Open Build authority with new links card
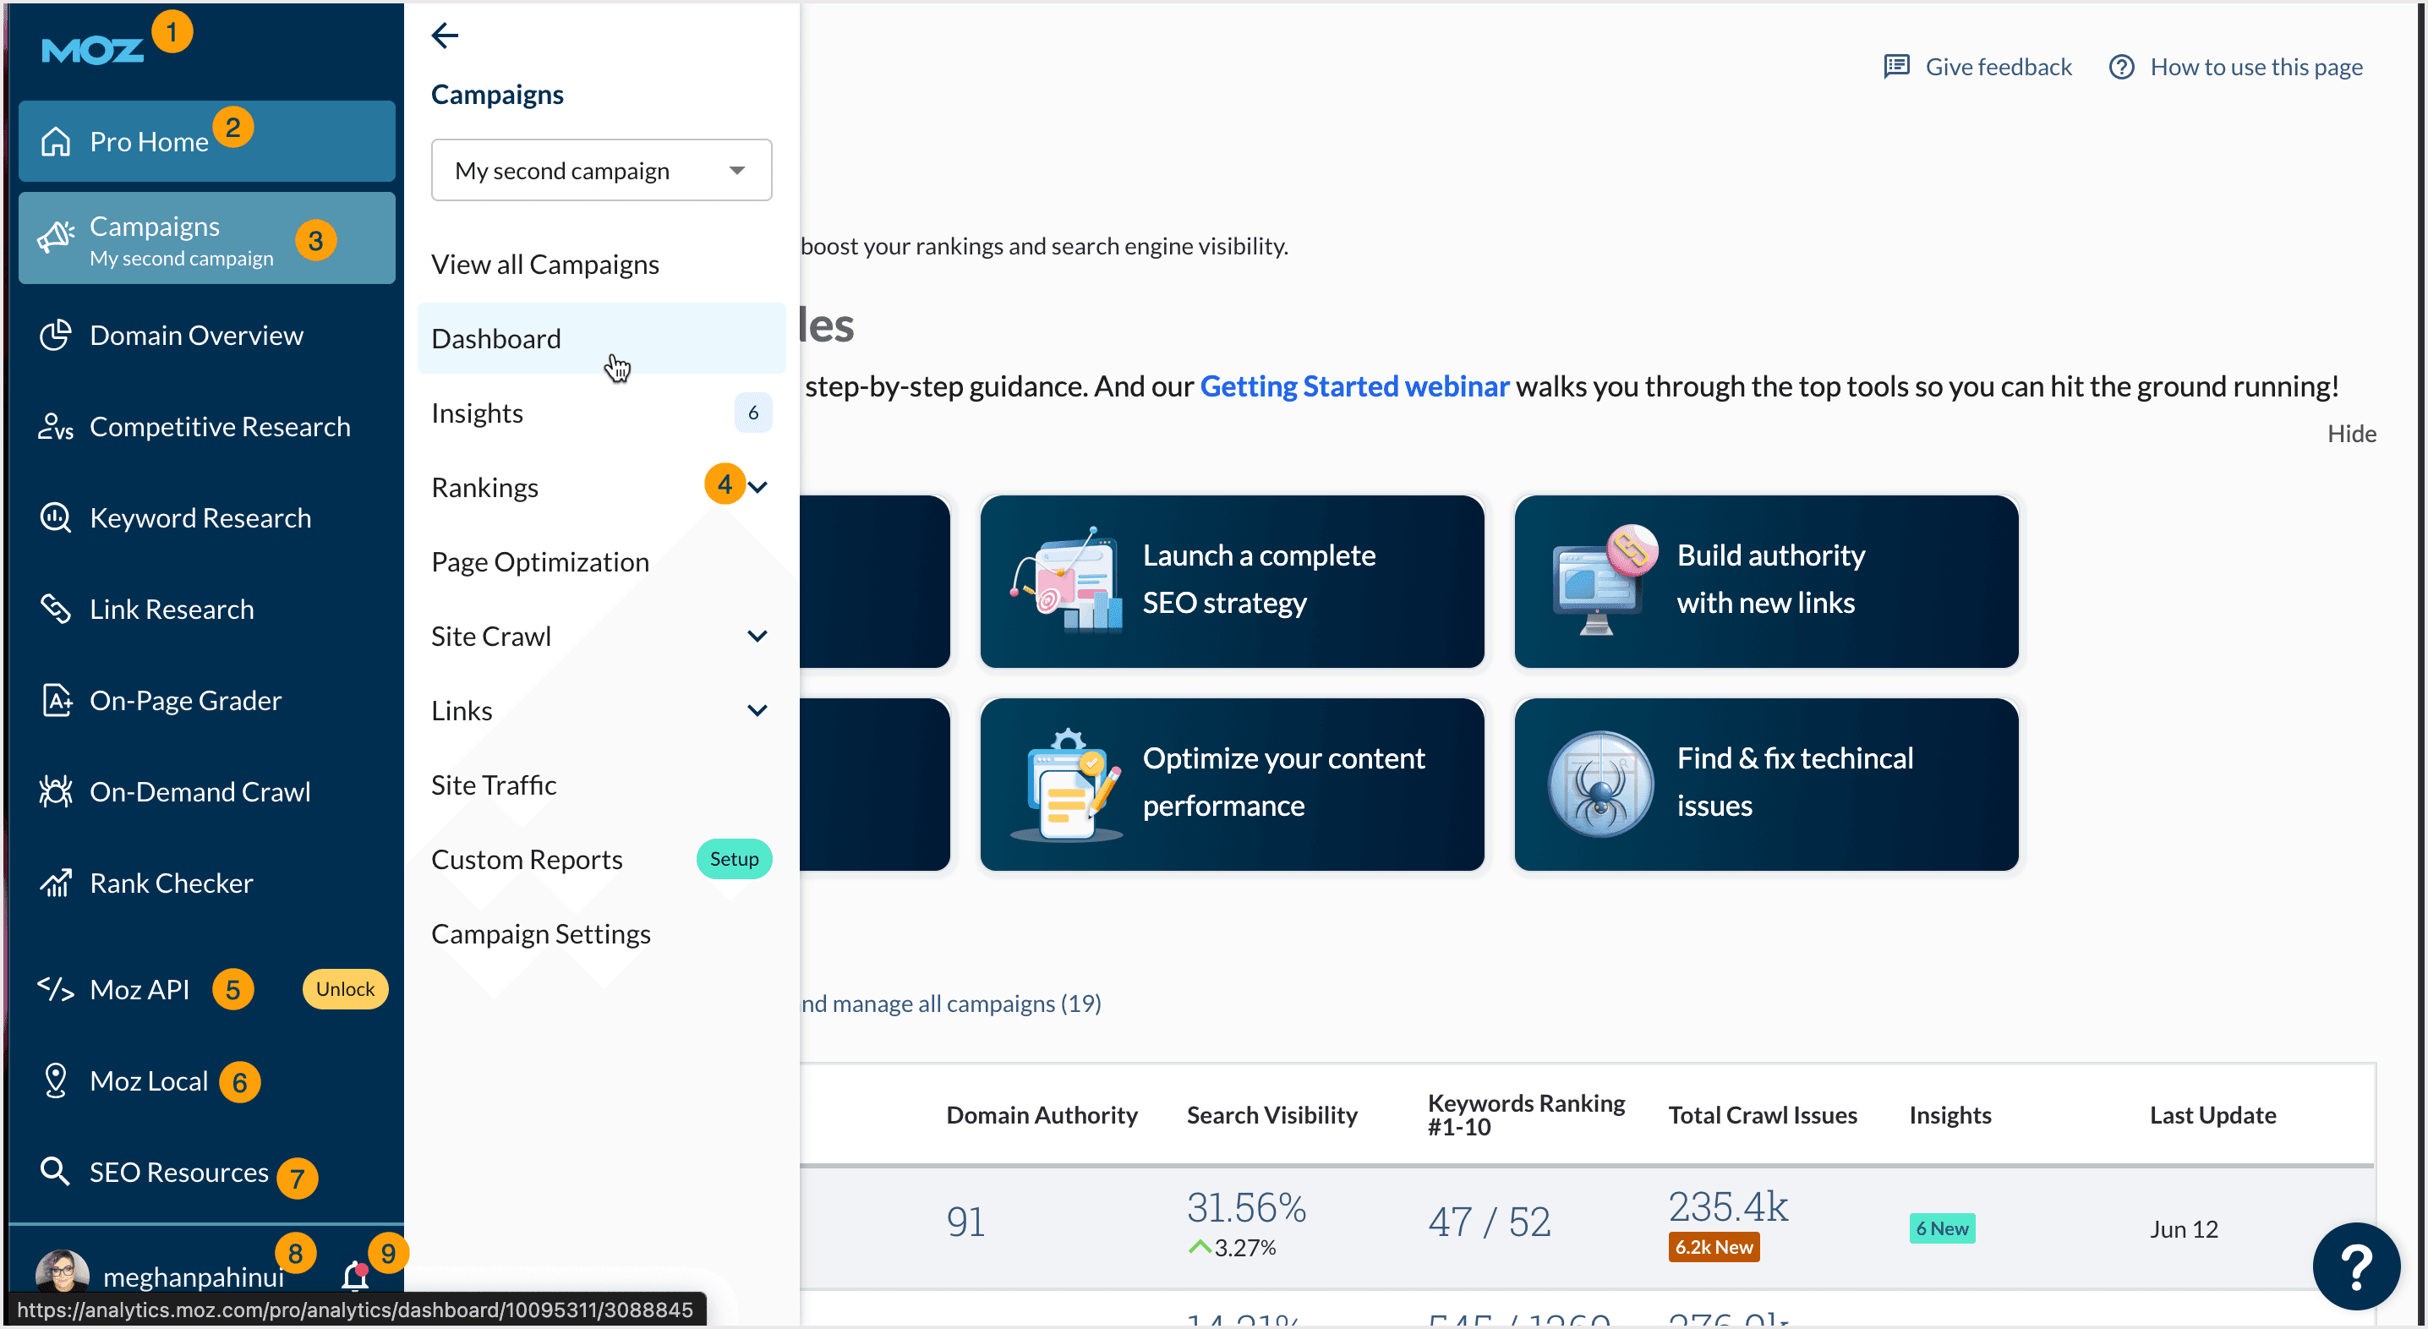The image size is (2428, 1329). pyautogui.click(x=1765, y=582)
